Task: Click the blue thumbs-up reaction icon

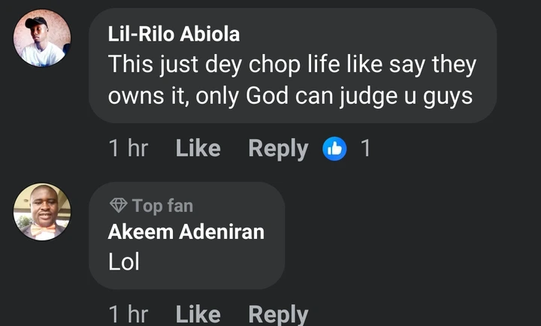Action: point(334,149)
